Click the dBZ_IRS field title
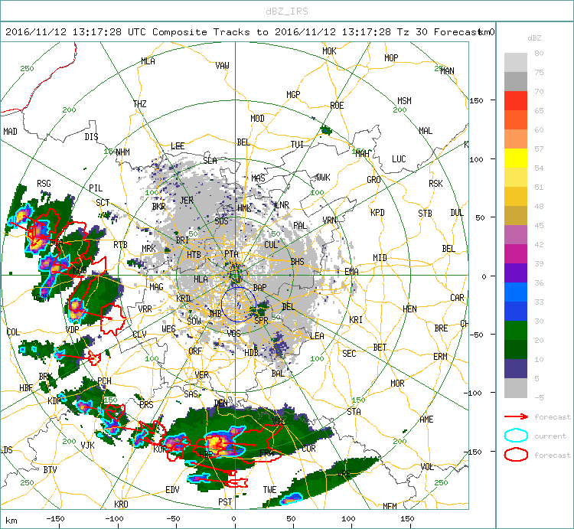This screenshot has width=574, height=529. [x=287, y=11]
